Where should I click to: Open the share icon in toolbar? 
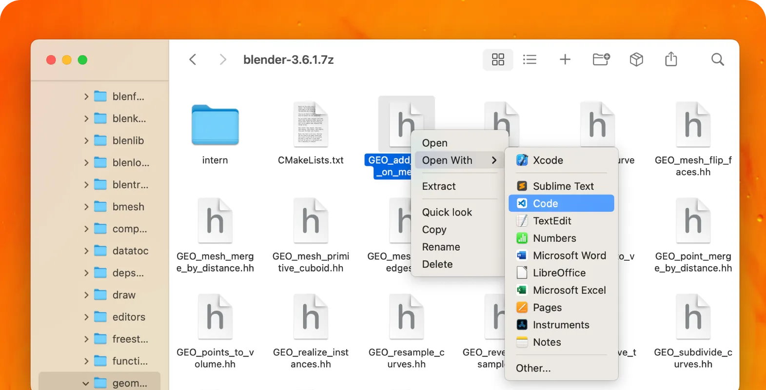click(671, 59)
